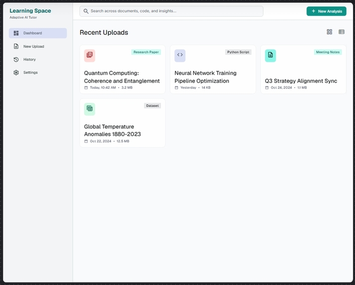Screen dimensions: 355x285
Task: Click the Recent Uploads heading
Action: pos(104,32)
